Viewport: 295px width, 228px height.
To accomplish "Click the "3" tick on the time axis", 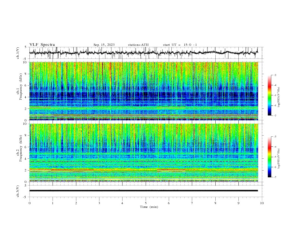I will (99, 203).
